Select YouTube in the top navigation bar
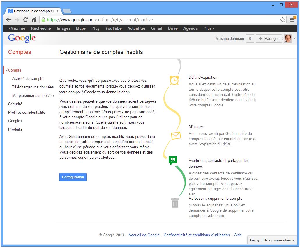This screenshot has width=300, height=248. click(x=113, y=28)
